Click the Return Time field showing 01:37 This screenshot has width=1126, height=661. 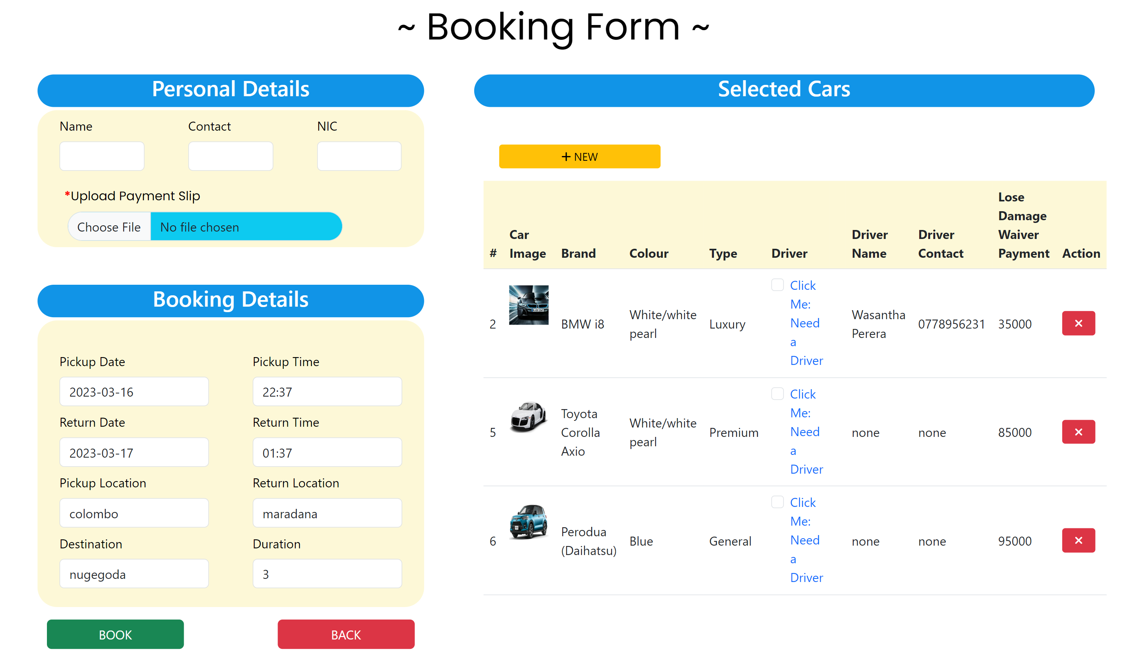click(x=327, y=452)
